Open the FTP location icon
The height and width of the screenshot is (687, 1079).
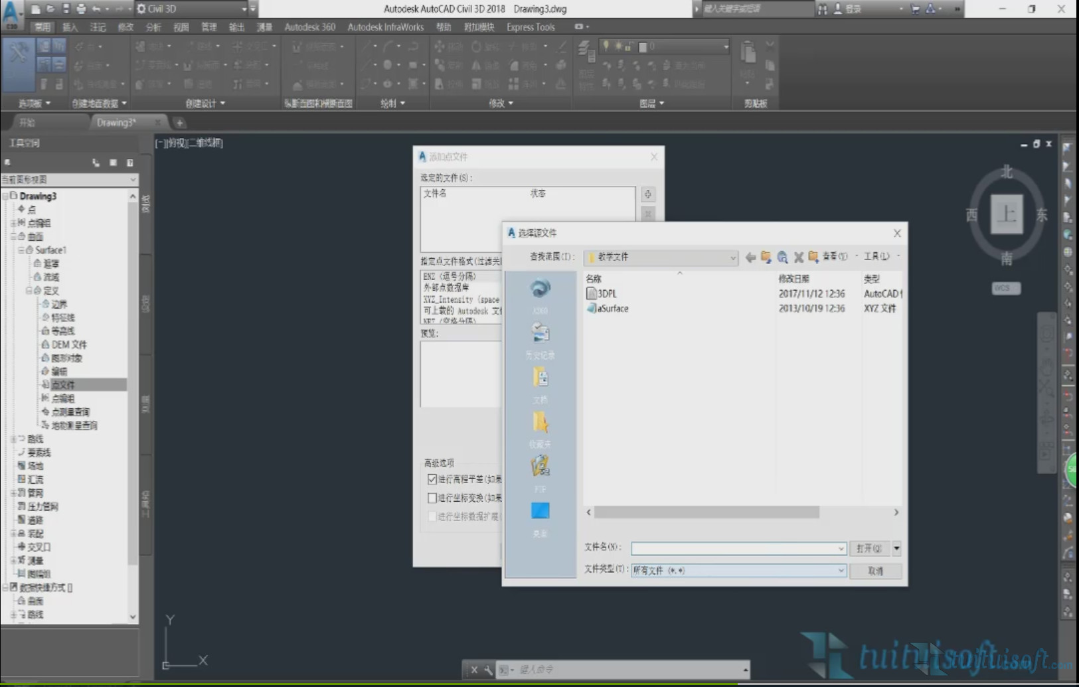(540, 467)
